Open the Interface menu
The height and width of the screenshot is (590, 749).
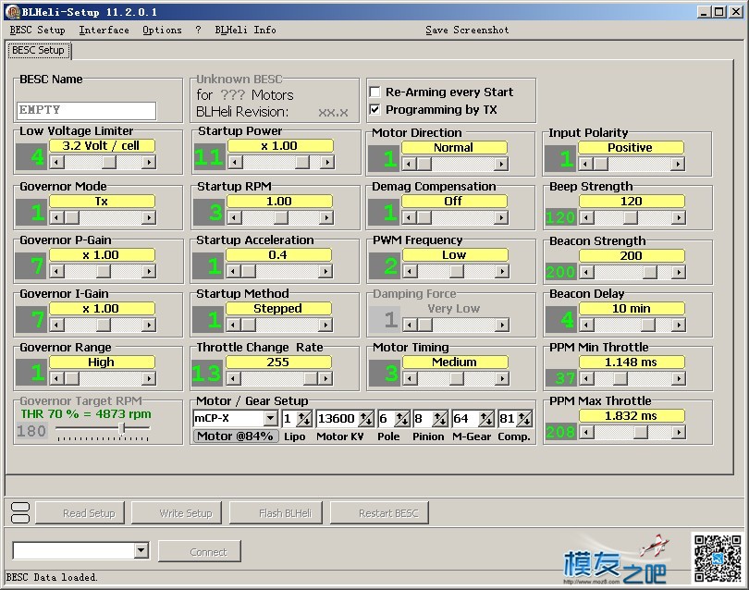coord(104,30)
